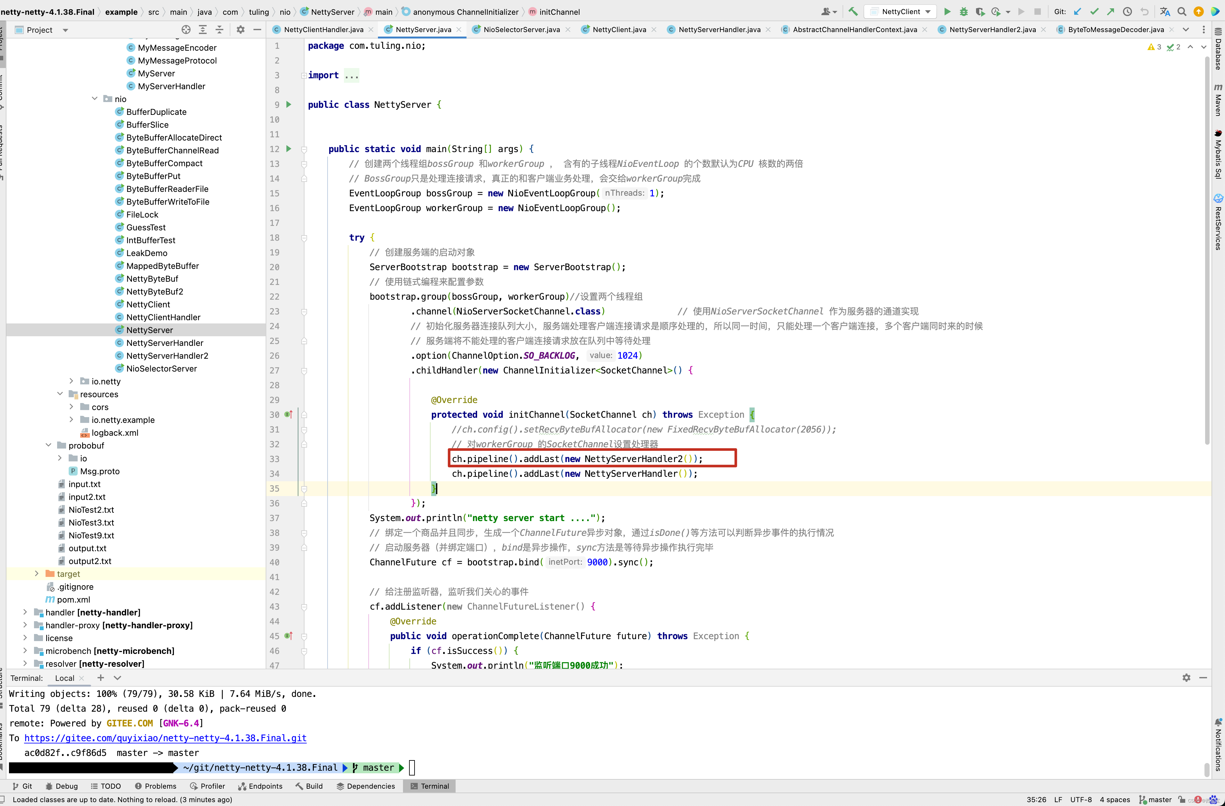Open Project view mode dropdown
This screenshot has height=806, width=1225.
coord(65,30)
